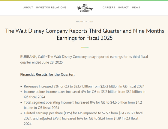Click the Financial Results for the Quarter heading
This screenshot has height=129, width=168.
click(x=47, y=74)
